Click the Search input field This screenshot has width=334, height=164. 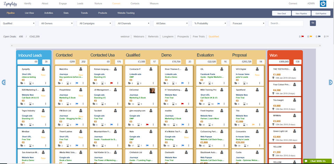click(286, 23)
